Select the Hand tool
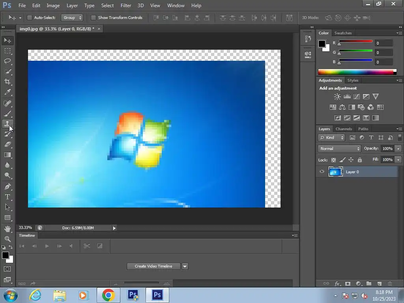The width and height of the screenshot is (404, 303). (7, 228)
